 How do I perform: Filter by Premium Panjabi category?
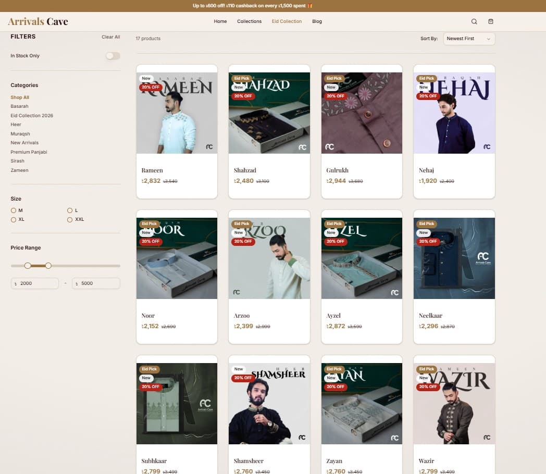pyautogui.click(x=29, y=152)
